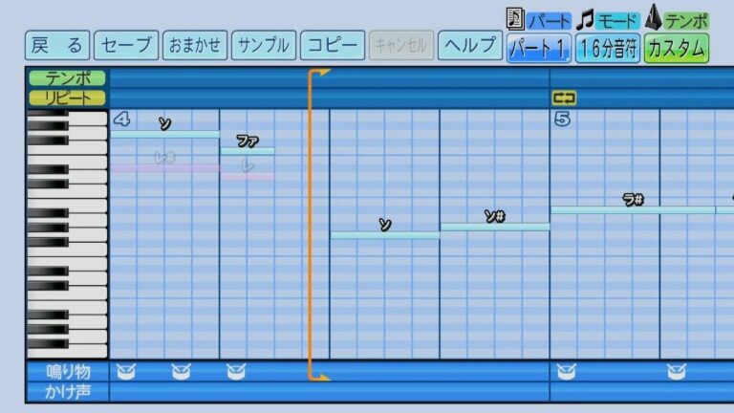Click the metronome Tempo icon
This screenshot has width=734, height=413.
tap(655, 16)
